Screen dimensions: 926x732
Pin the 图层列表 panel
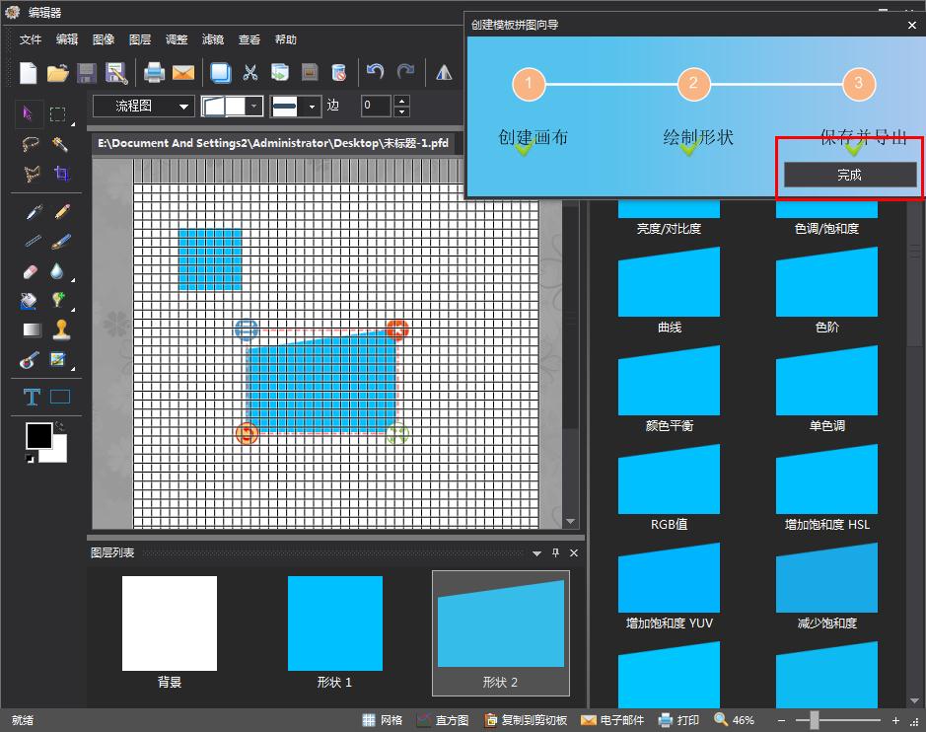tap(555, 553)
